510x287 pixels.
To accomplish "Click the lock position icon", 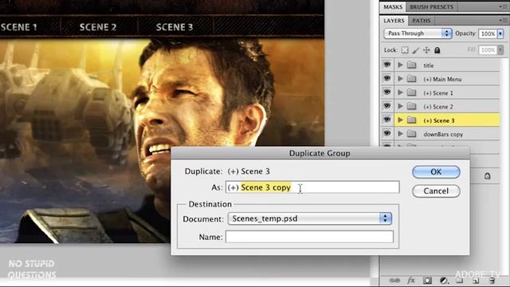I will 426,50.
